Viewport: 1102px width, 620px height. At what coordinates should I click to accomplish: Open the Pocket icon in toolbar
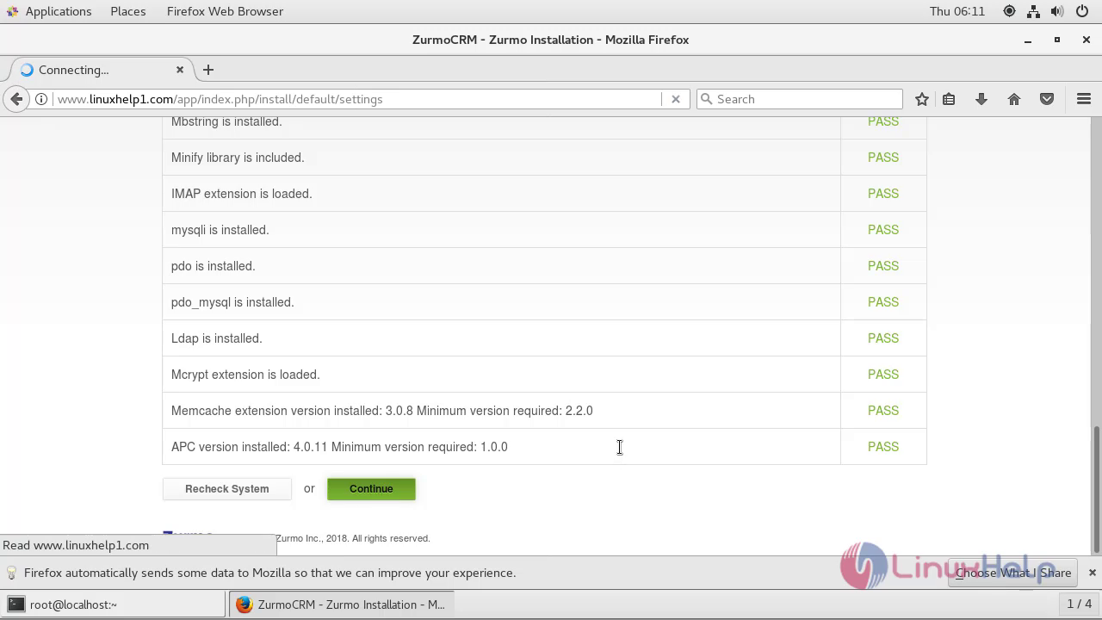click(x=1047, y=99)
